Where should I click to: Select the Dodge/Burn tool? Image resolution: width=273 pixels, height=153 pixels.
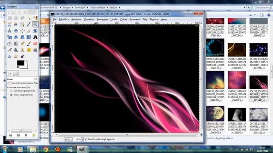coord(22,57)
